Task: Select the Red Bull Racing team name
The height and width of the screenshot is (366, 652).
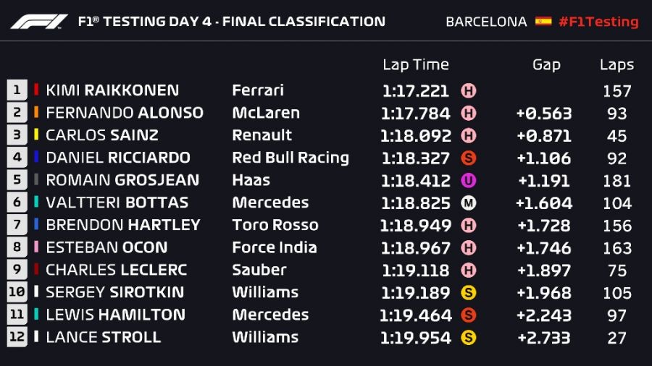Action: click(291, 158)
